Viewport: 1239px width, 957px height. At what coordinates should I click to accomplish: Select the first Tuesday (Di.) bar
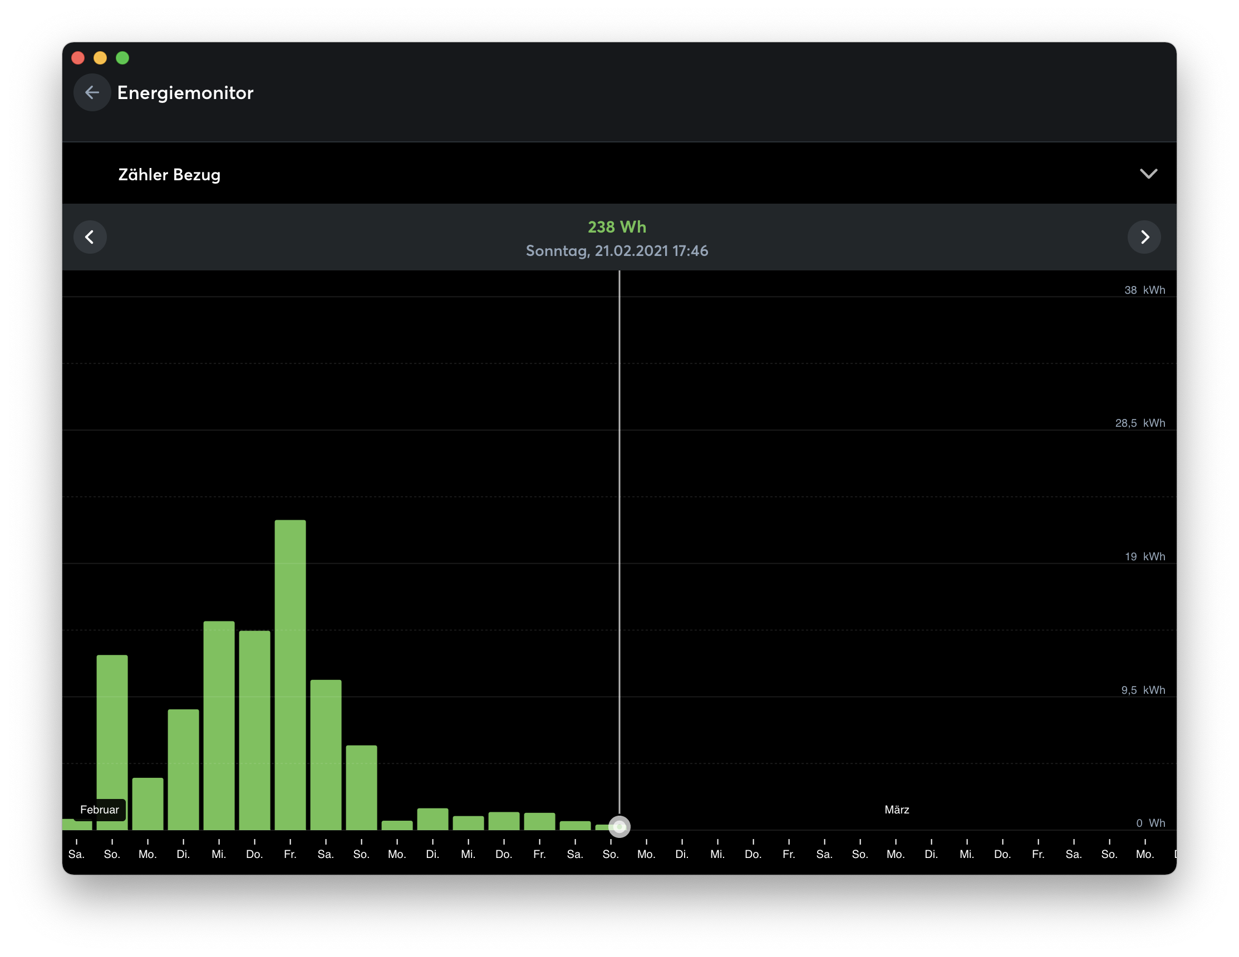tap(183, 769)
